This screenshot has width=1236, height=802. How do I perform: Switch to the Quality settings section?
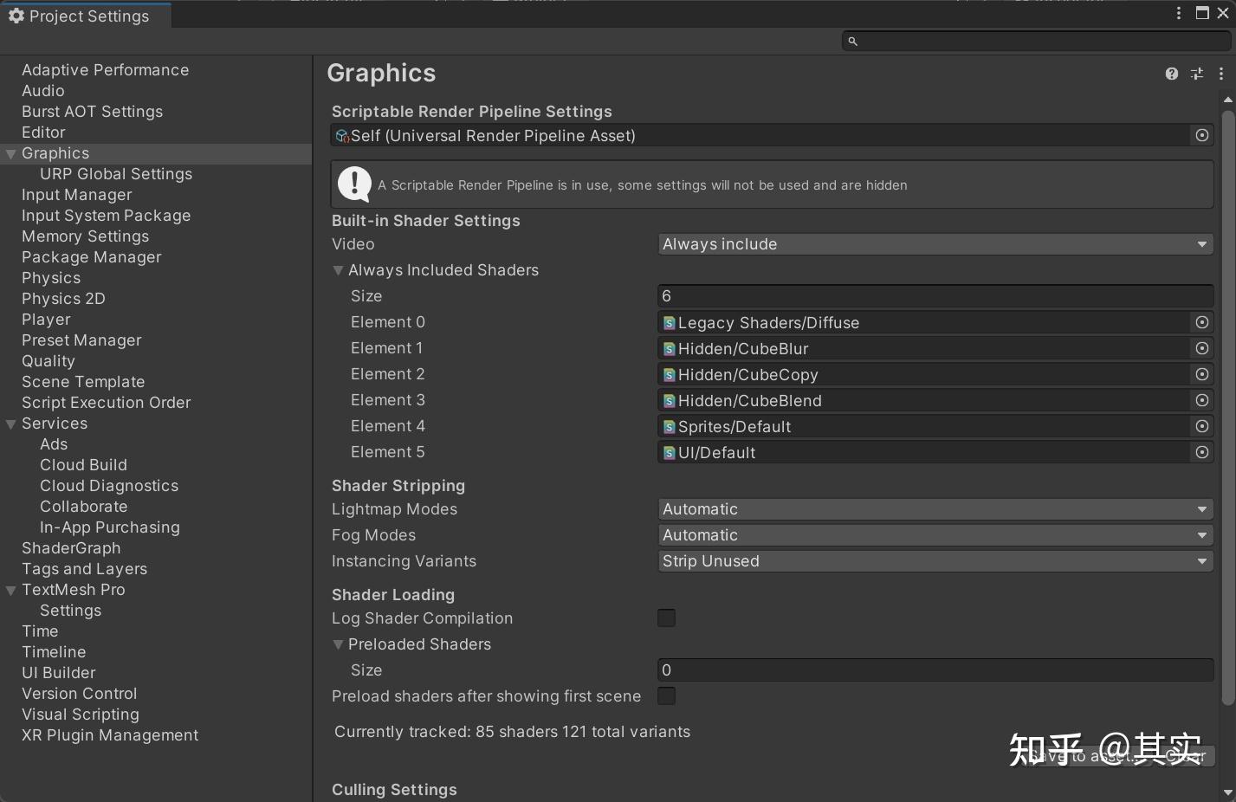coord(48,360)
